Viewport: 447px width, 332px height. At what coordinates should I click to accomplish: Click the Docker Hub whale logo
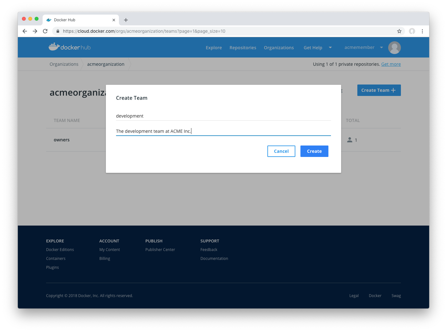click(x=54, y=46)
